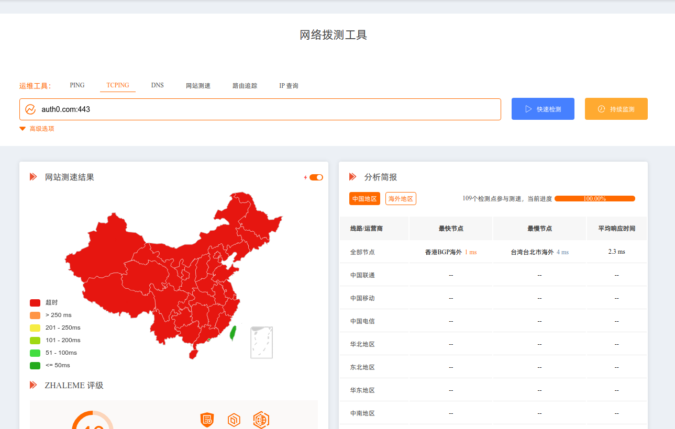Click the 全部节点 row label
Image resolution: width=675 pixels, height=429 pixels.
(x=362, y=252)
